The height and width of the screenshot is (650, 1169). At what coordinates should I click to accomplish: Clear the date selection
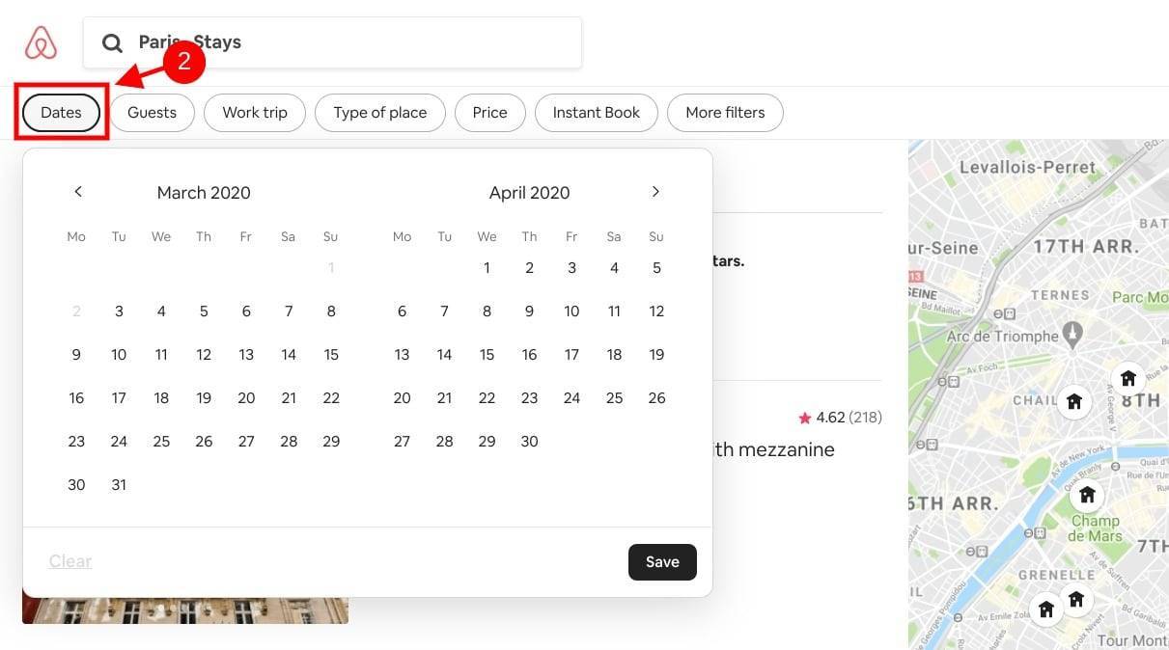[70, 560]
